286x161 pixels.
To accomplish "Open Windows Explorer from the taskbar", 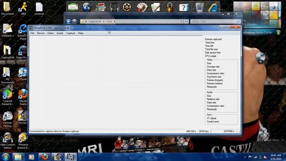I will point(18,157).
